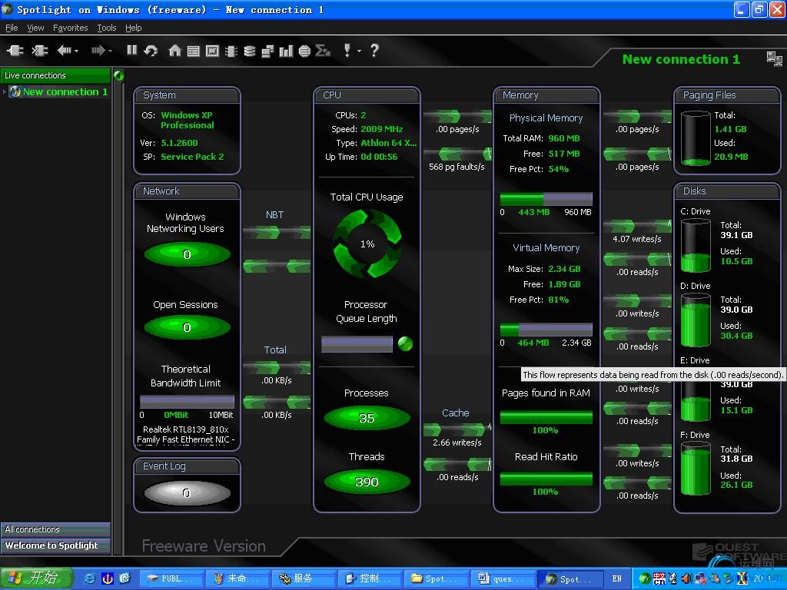Open the framed screen page icon in toolbar
Viewport: 787px width, 590px height.
[212, 51]
